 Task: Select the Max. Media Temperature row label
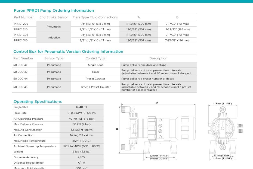click(x=29, y=141)
